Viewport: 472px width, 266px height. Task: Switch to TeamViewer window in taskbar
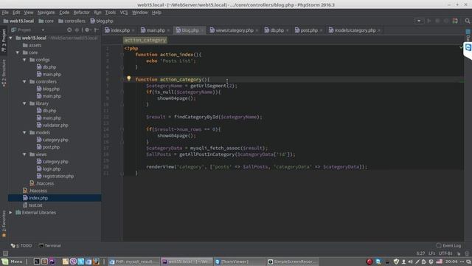pyautogui.click(x=239, y=262)
